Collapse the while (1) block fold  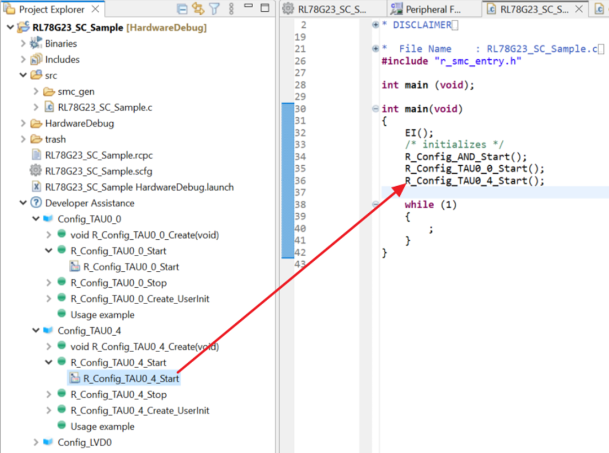click(375, 204)
